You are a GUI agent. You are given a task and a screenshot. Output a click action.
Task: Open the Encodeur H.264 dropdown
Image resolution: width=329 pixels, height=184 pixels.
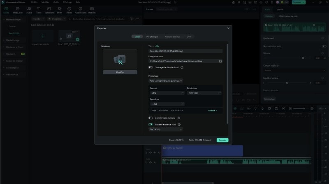coord(167,104)
